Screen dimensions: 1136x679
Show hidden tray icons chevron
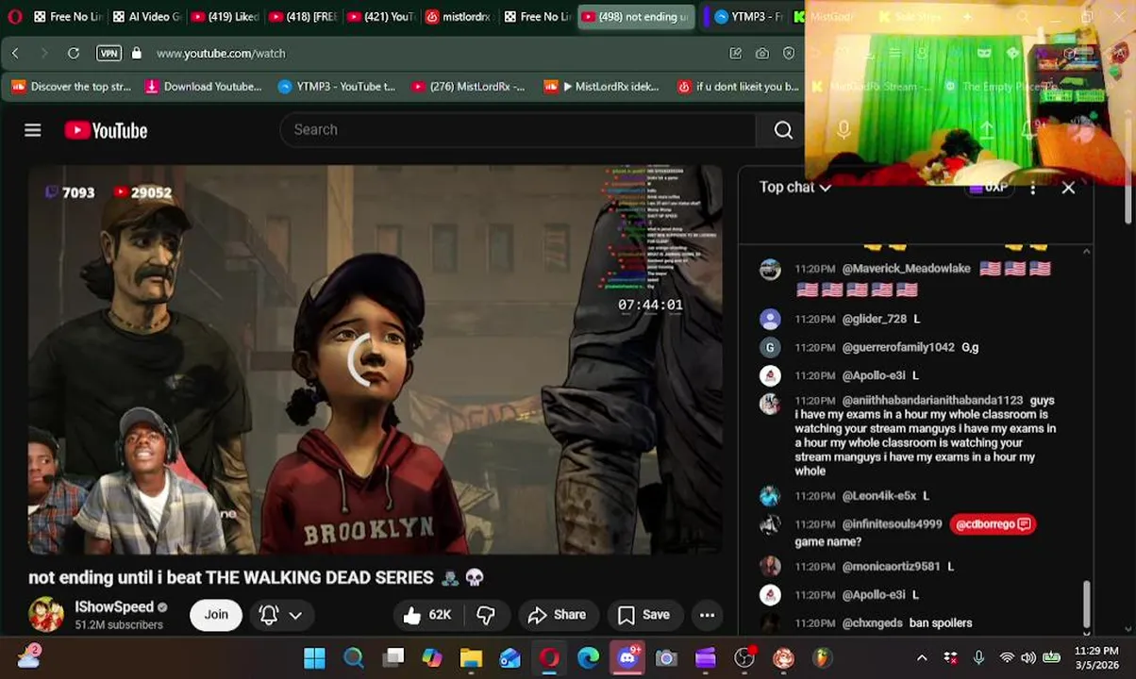tap(922, 658)
